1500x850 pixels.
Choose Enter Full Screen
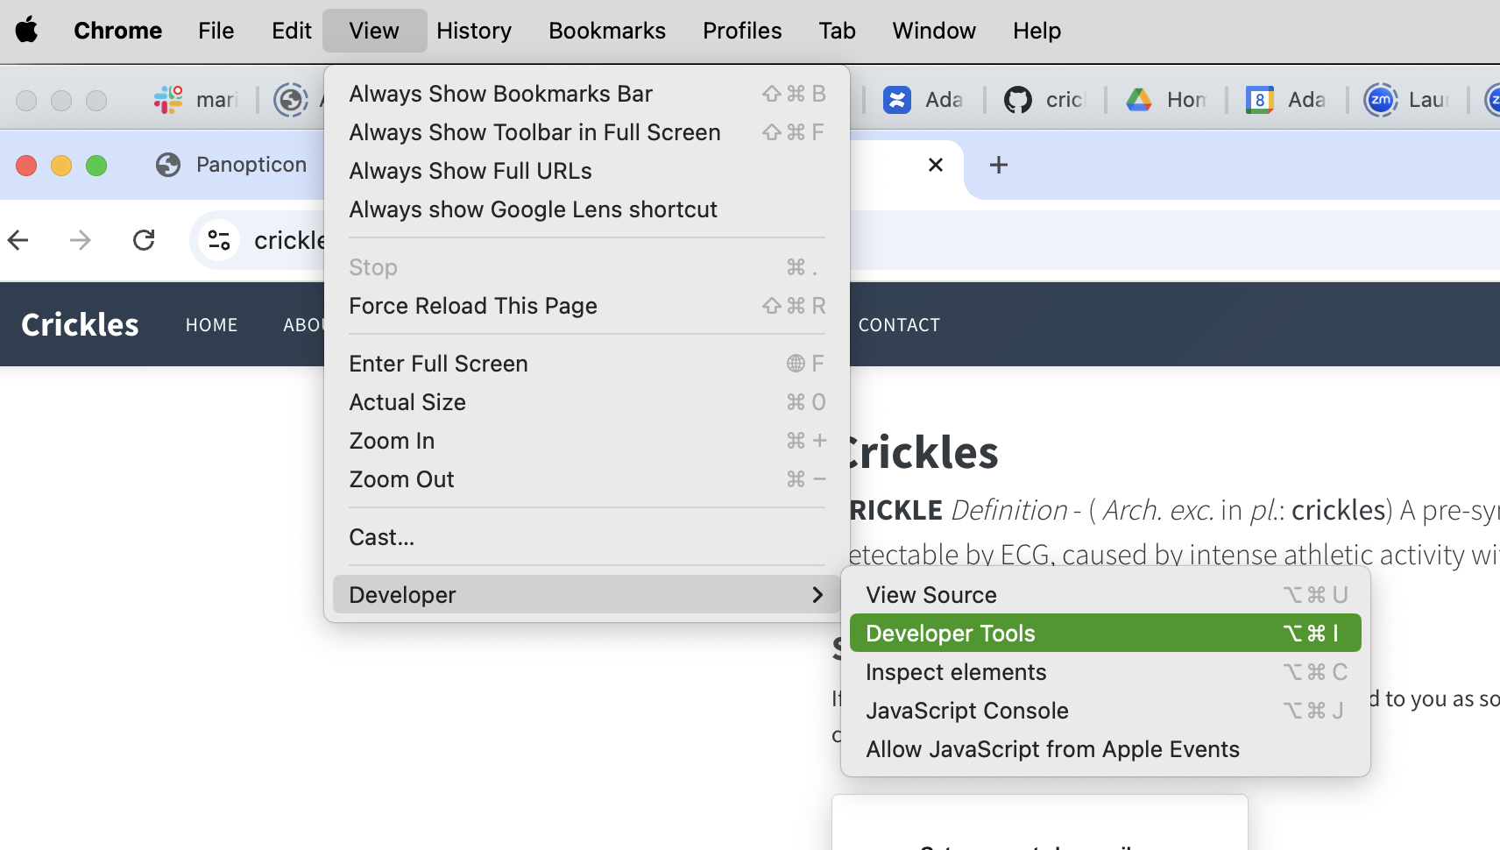tap(587, 364)
